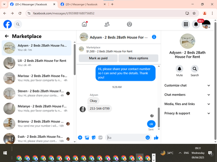This screenshot has height=162, width=217.
Task: Click the conversation information icon
Action: tap(154, 37)
